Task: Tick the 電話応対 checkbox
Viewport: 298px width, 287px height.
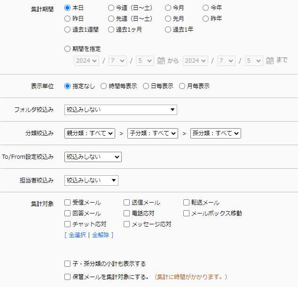Action: [x=127, y=213]
